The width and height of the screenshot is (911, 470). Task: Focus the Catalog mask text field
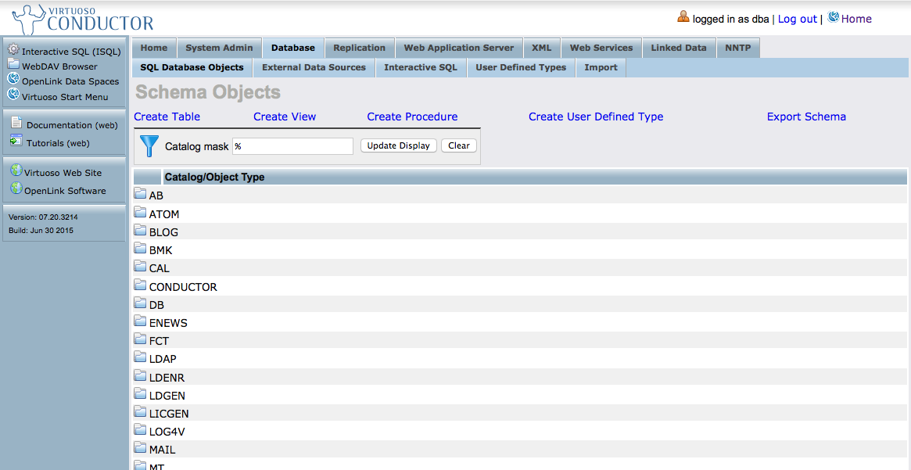pyautogui.click(x=292, y=146)
